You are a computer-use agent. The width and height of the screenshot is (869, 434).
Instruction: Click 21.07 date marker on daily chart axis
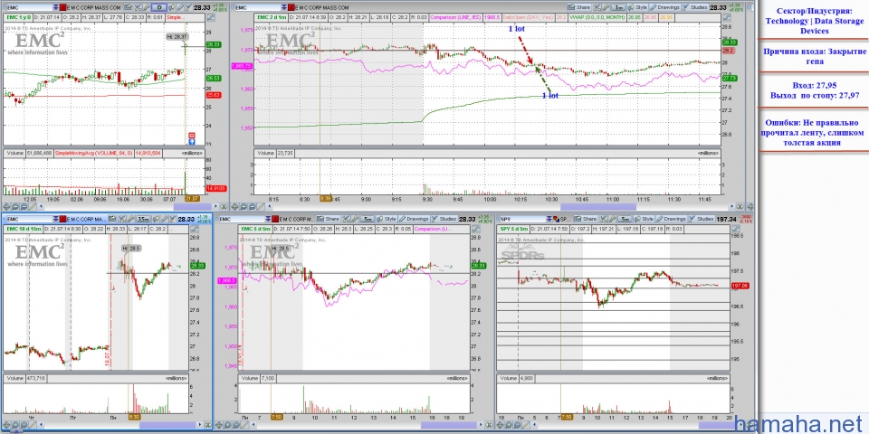[x=192, y=199]
